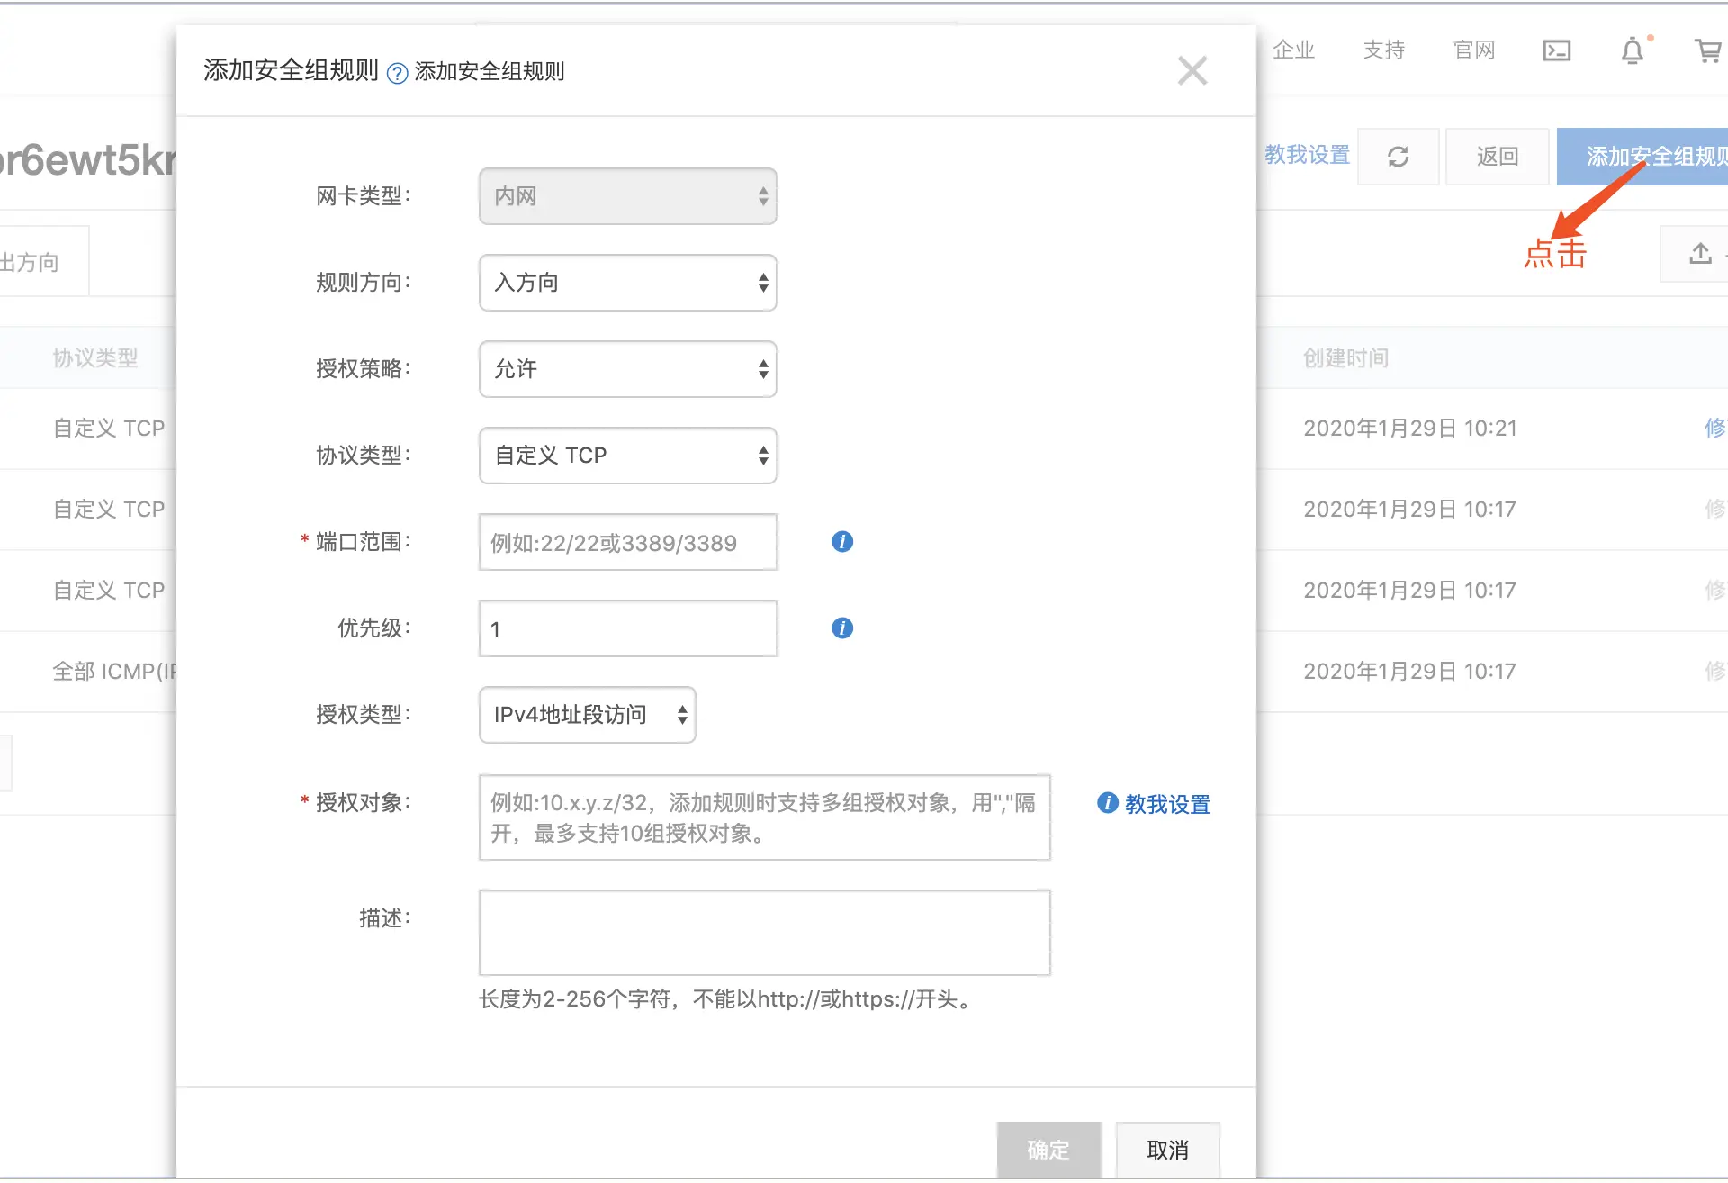Viewport: 1728px width, 1183px height.
Task: Open the 规则方向 dropdown
Action: 627,283
